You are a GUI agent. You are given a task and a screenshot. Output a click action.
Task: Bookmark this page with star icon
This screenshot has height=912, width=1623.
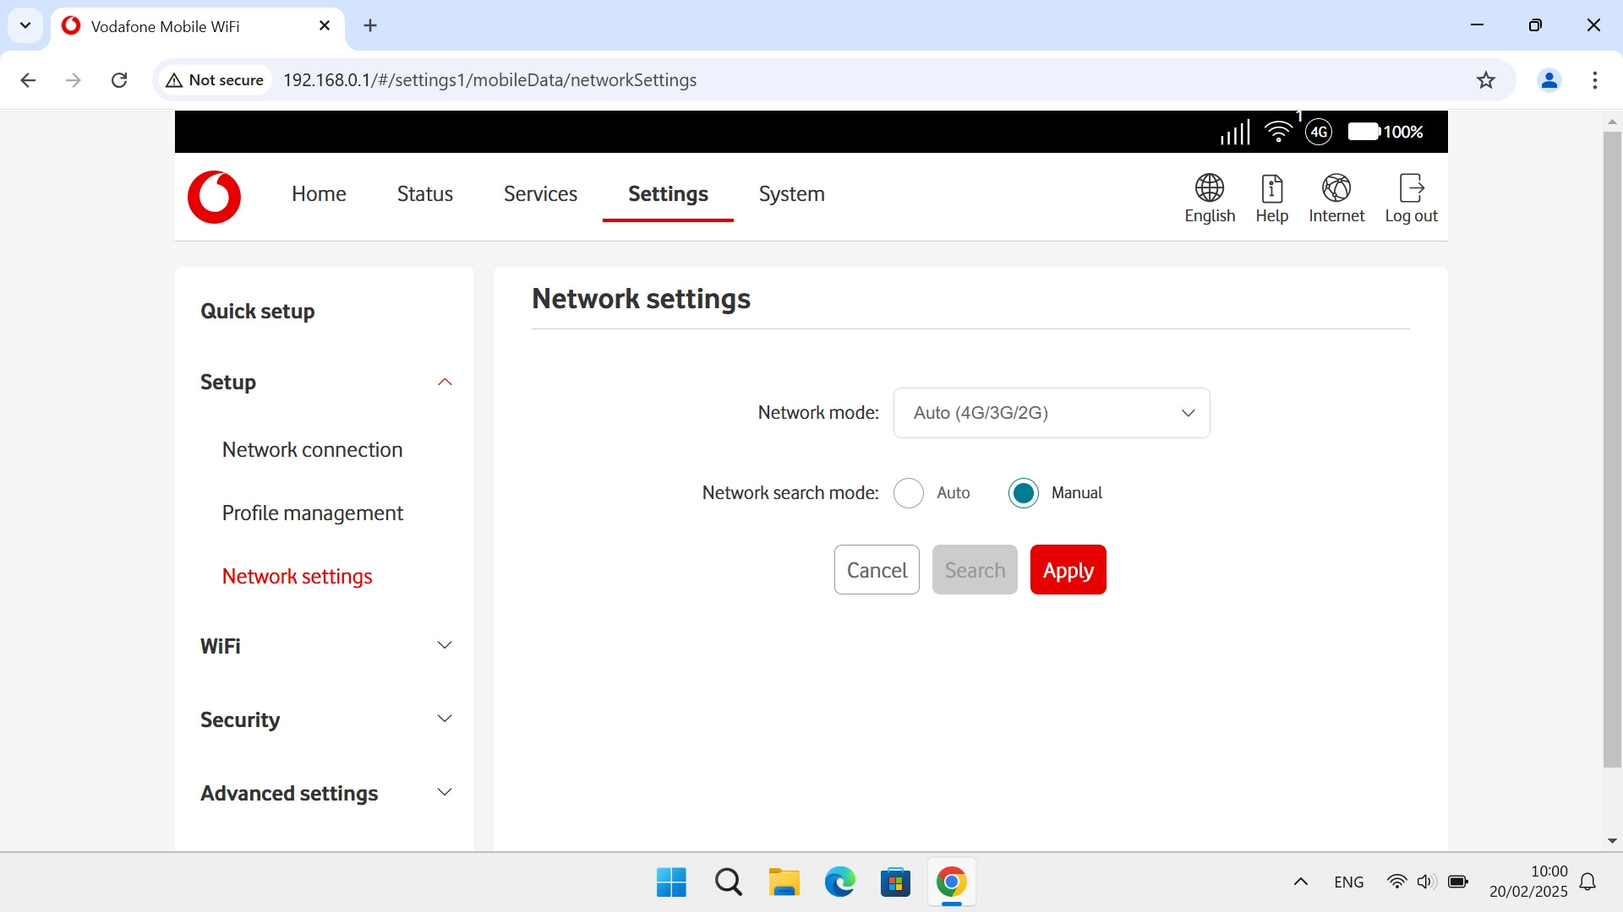pyautogui.click(x=1485, y=80)
